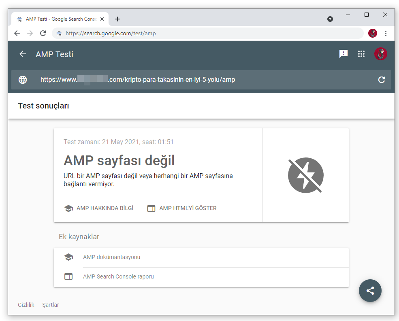Click the Google account avatar in page header
Image resolution: width=399 pixels, height=321 pixels.
point(380,54)
